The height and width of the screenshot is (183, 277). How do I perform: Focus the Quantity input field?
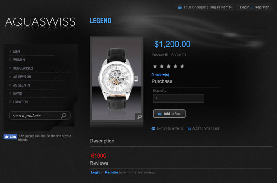pyautogui.click(x=179, y=98)
